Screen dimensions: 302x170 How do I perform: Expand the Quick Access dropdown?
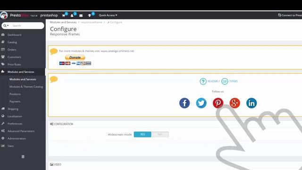tap(108, 15)
